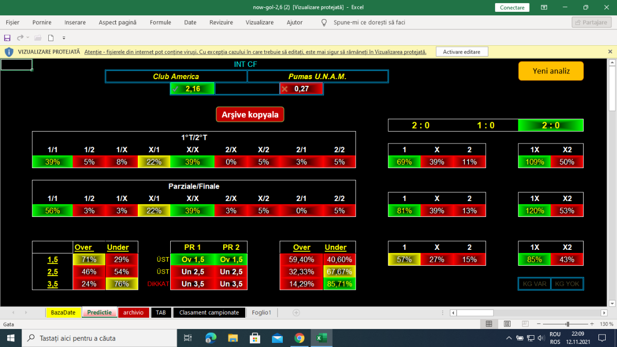Switch to Page Layout view icon

(x=507, y=324)
